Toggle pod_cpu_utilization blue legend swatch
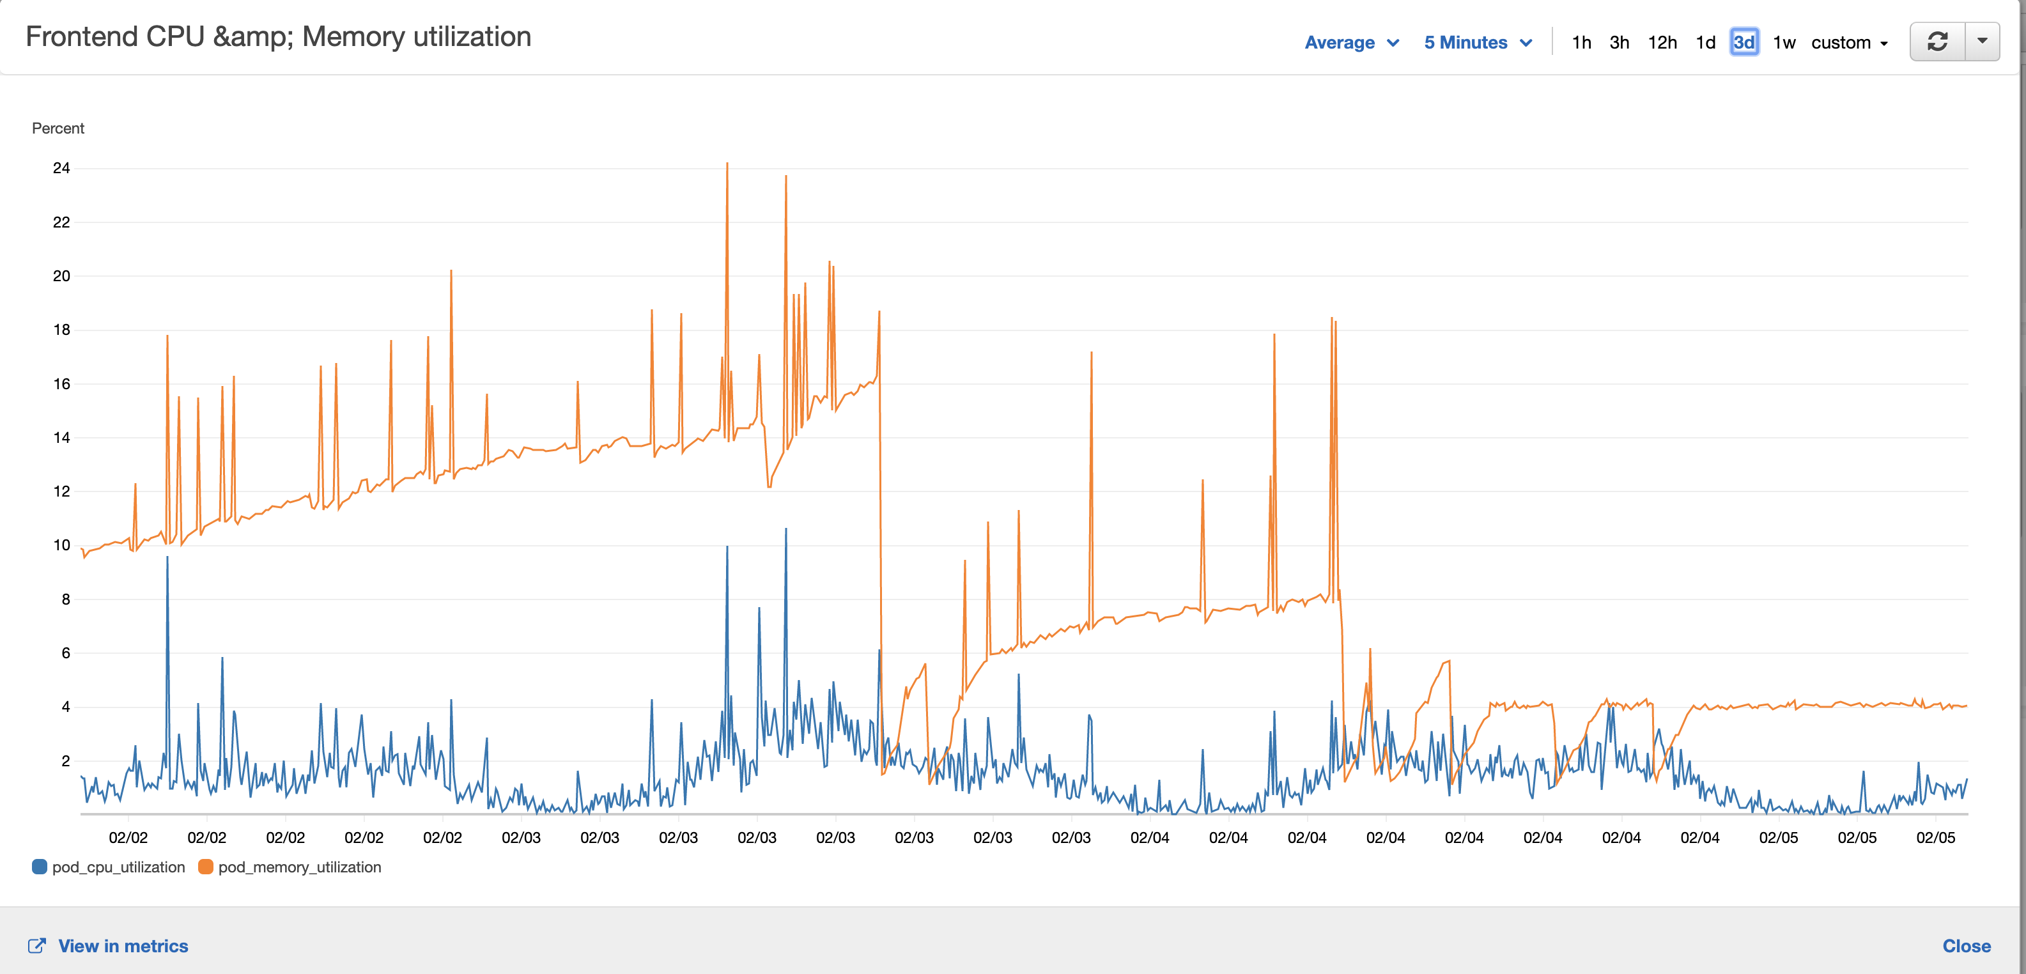The width and height of the screenshot is (2026, 974). click(x=40, y=867)
